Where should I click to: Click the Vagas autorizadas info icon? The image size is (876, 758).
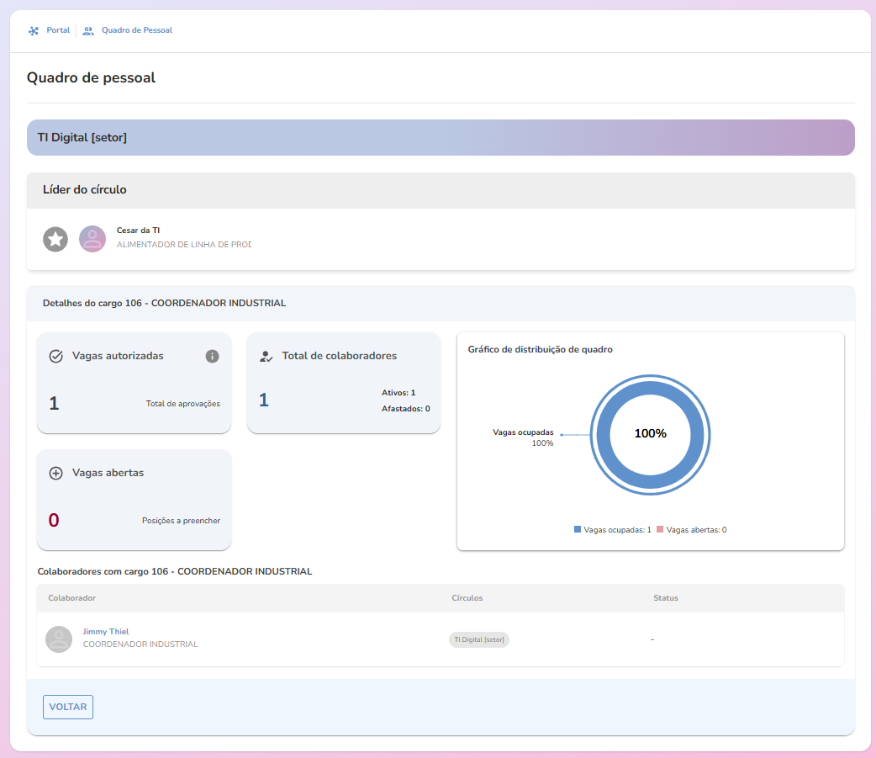click(213, 356)
